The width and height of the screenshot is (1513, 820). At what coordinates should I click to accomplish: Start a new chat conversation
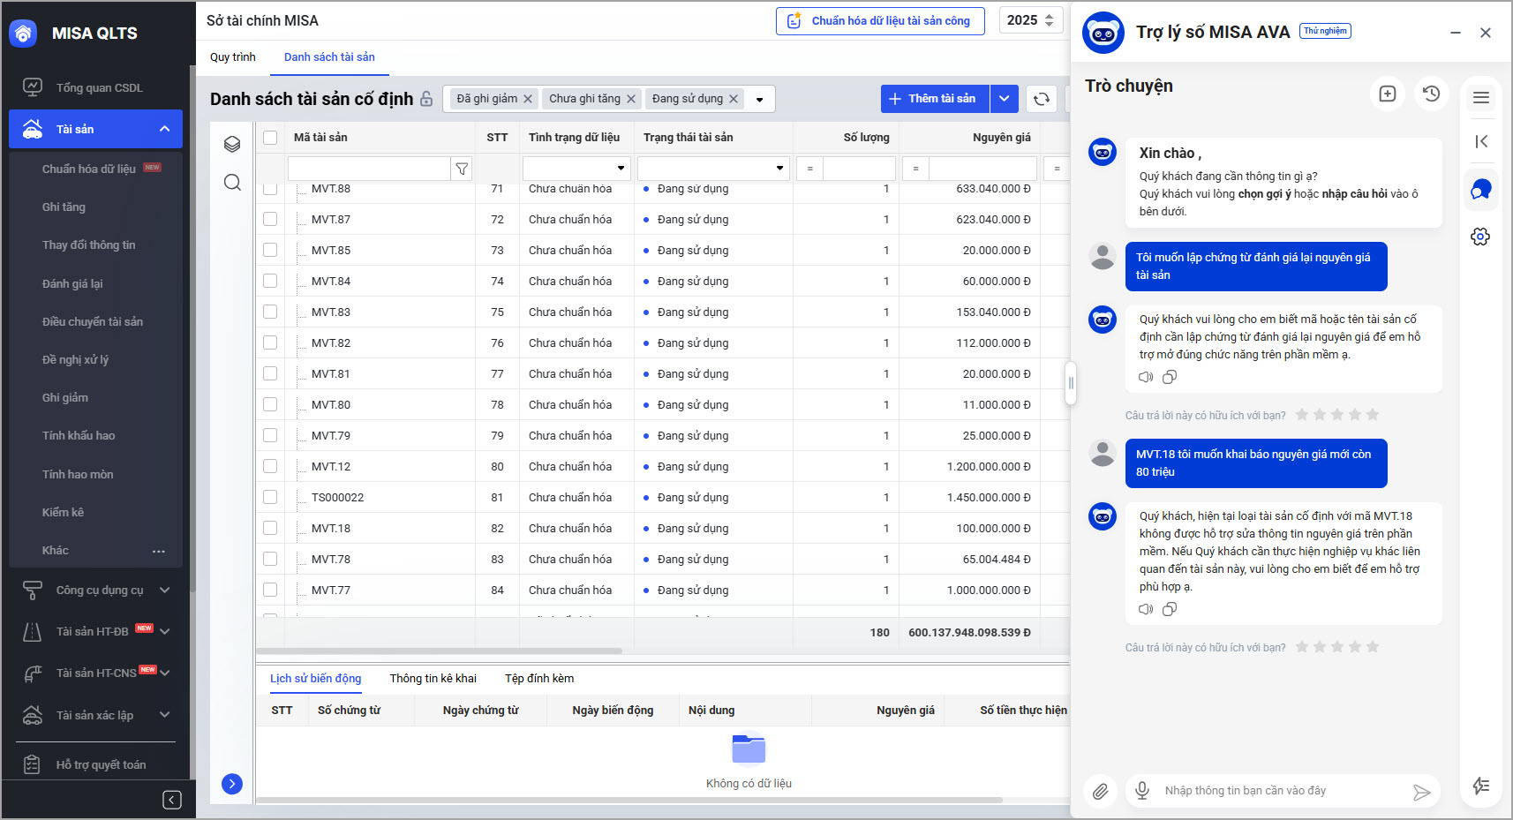coord(1388,94)
